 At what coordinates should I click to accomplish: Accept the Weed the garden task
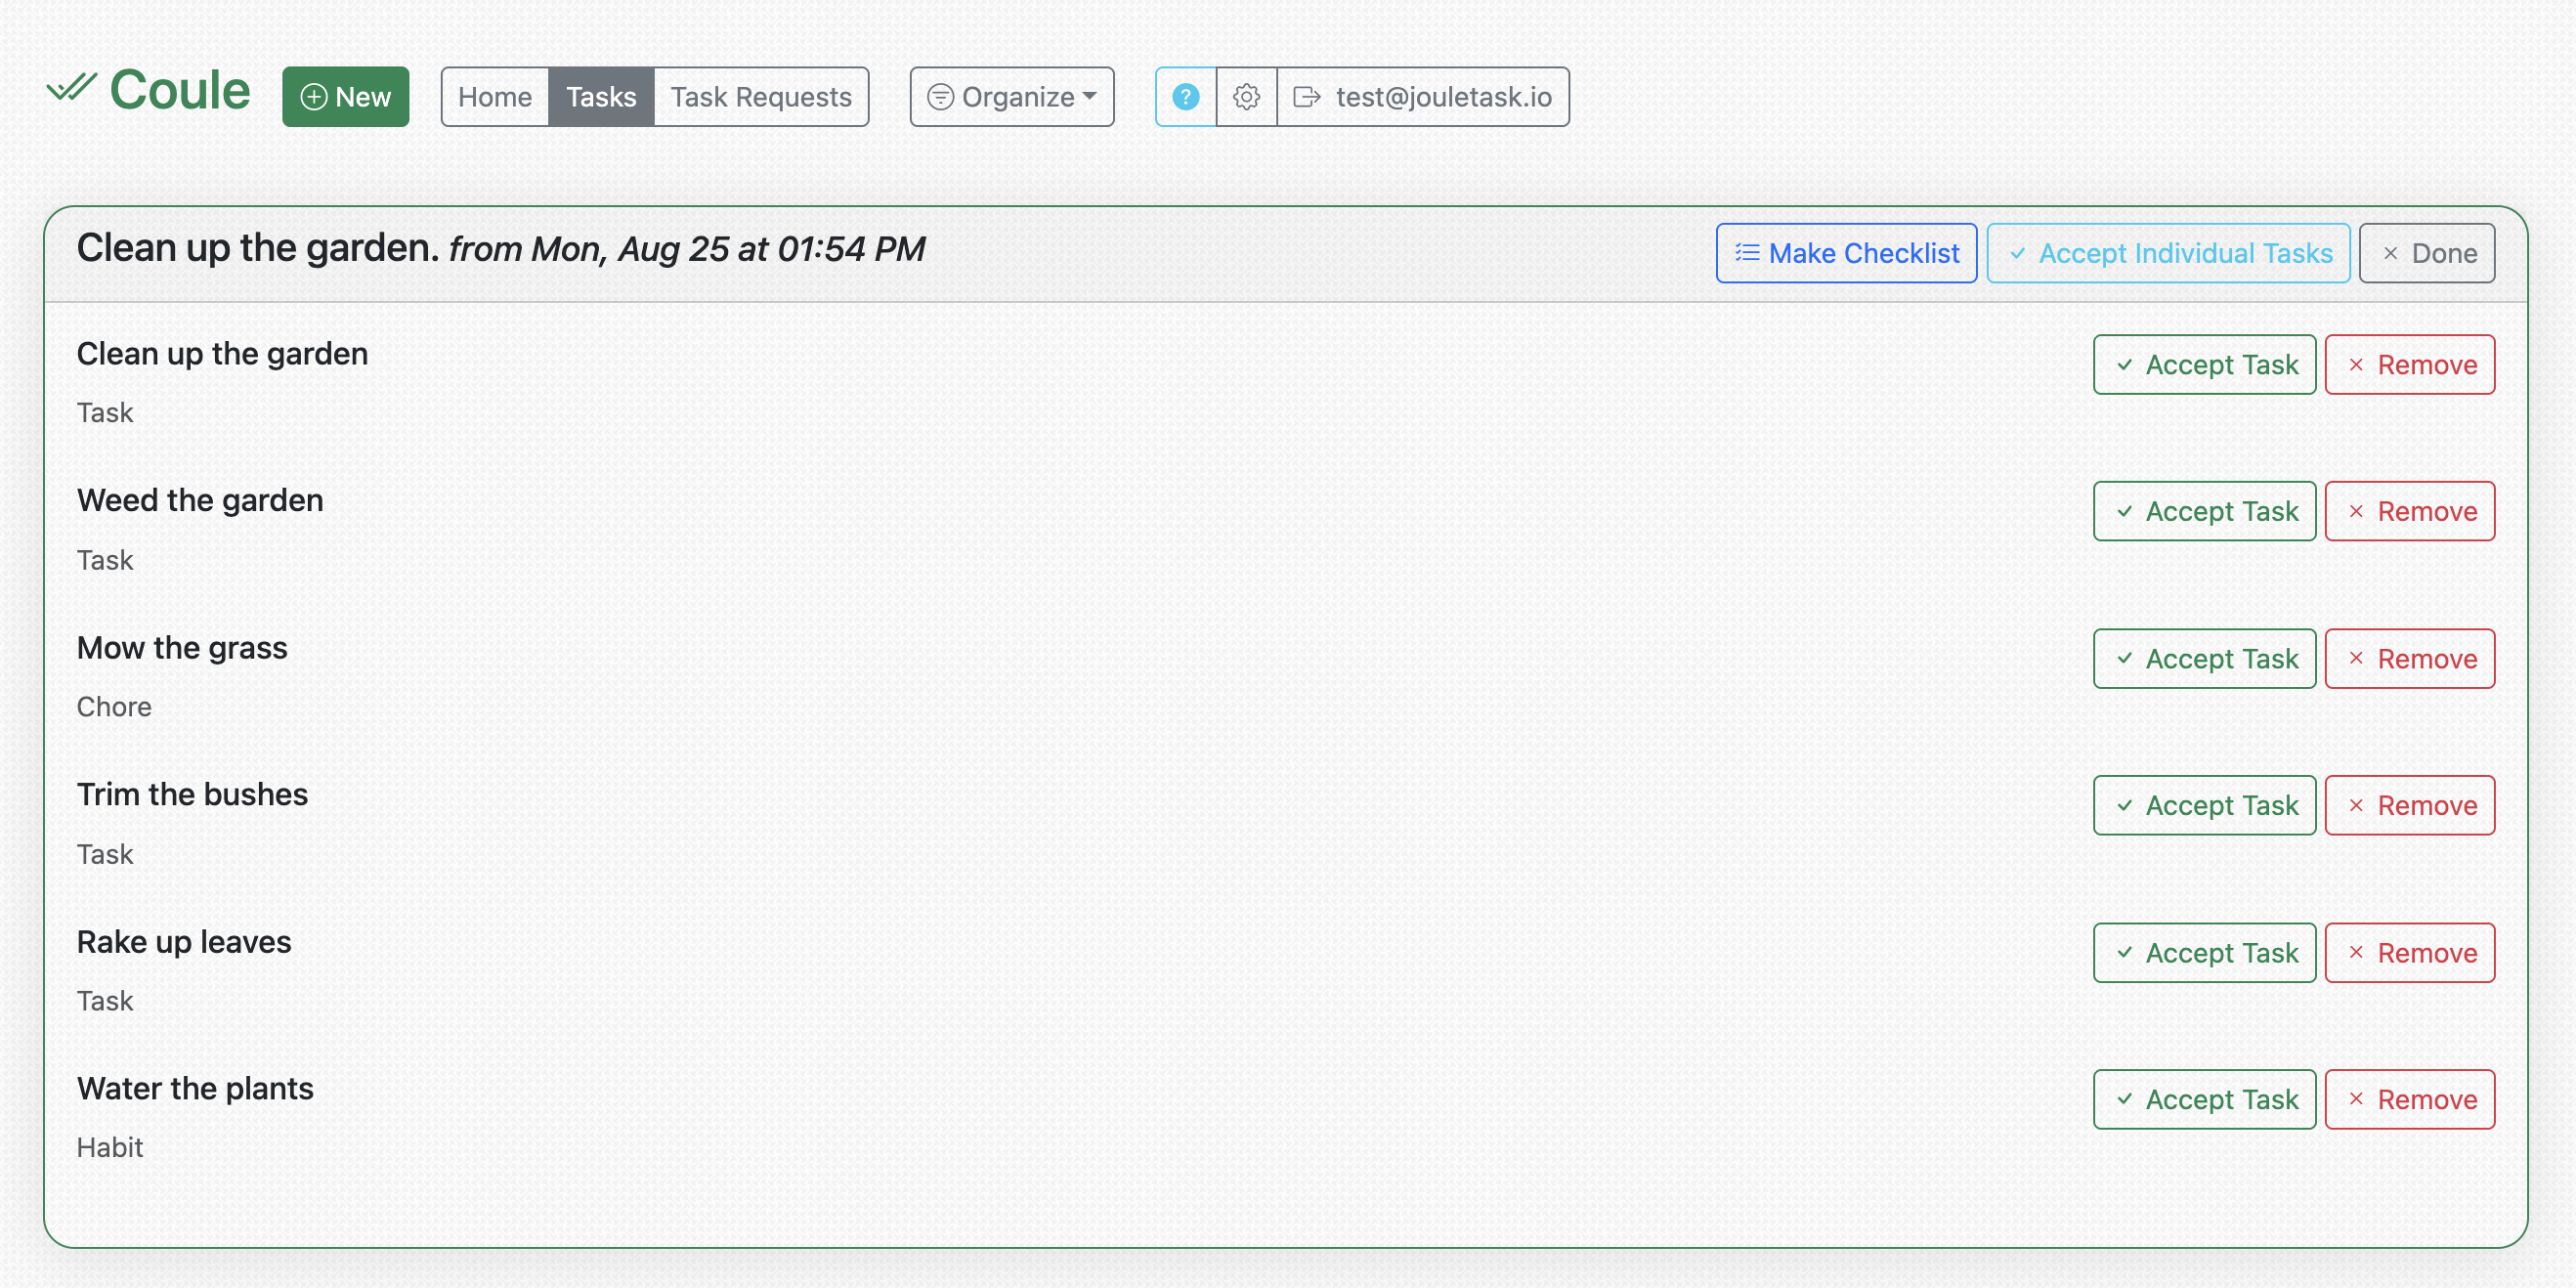(2204, 511)
